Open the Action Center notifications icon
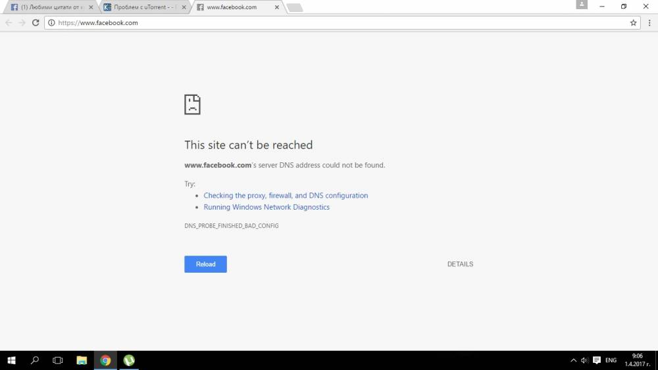658x370 pixels. [597, 360]
